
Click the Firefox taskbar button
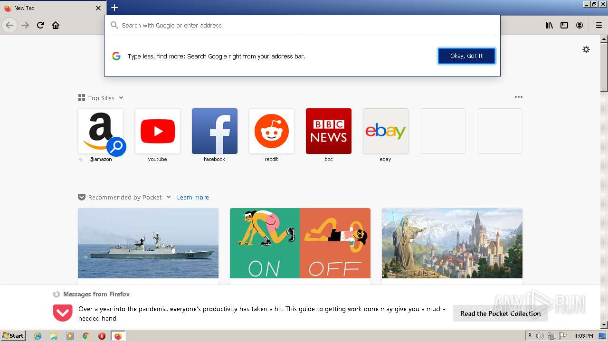[118, 336]
